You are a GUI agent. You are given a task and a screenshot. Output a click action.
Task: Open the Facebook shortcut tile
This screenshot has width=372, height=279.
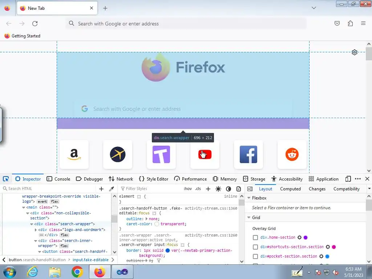point(248,154)
